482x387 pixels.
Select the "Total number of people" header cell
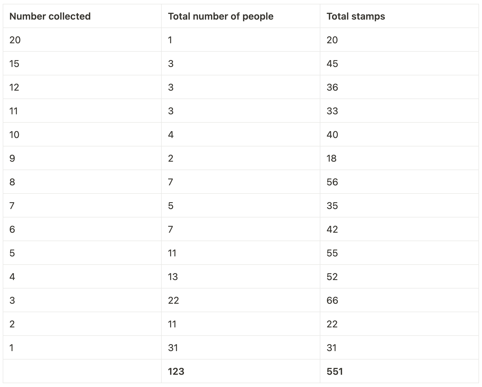[221, 16]
